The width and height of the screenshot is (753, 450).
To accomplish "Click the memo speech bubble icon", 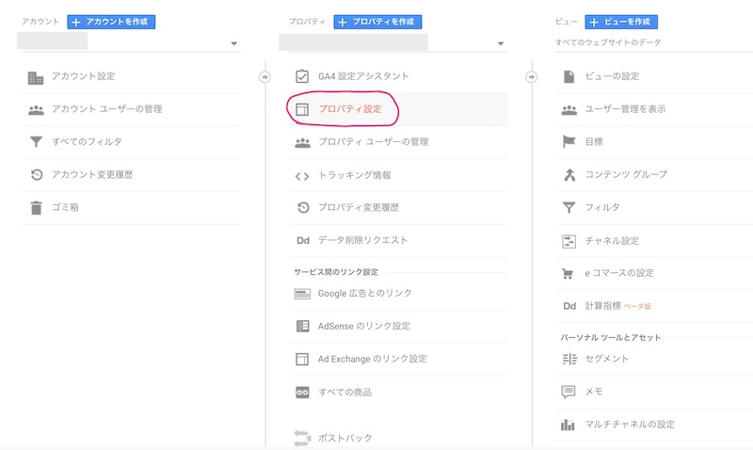I will [569, 392].
